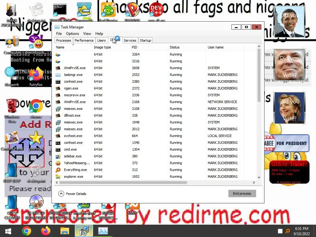Open the Windows Start button
This screenshot has width=316, height=237.
[8, 231]
